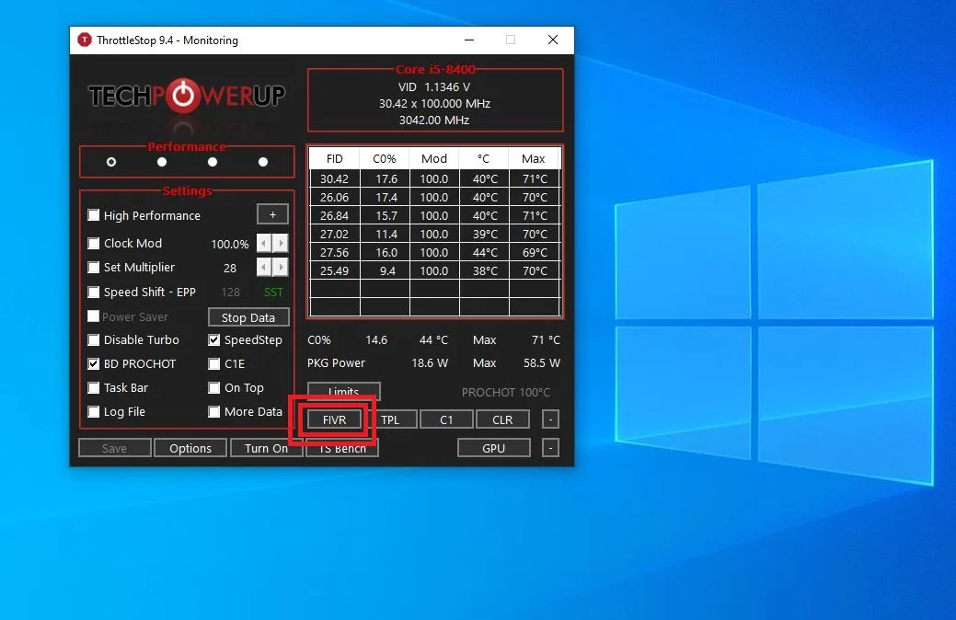Click the C1 states button
956x620 pixels.
[446, 419]
